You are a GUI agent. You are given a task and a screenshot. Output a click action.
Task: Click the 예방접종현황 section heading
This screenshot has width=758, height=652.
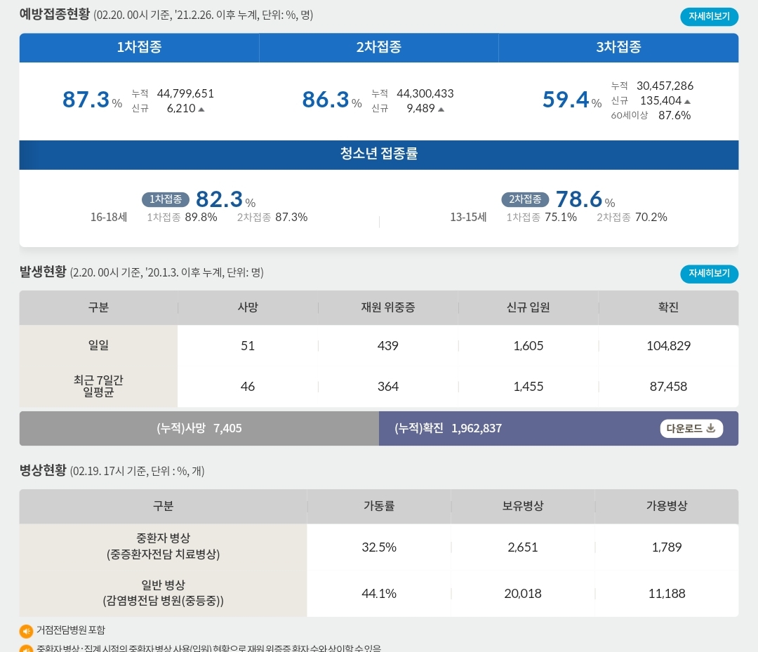click(55, 14)
